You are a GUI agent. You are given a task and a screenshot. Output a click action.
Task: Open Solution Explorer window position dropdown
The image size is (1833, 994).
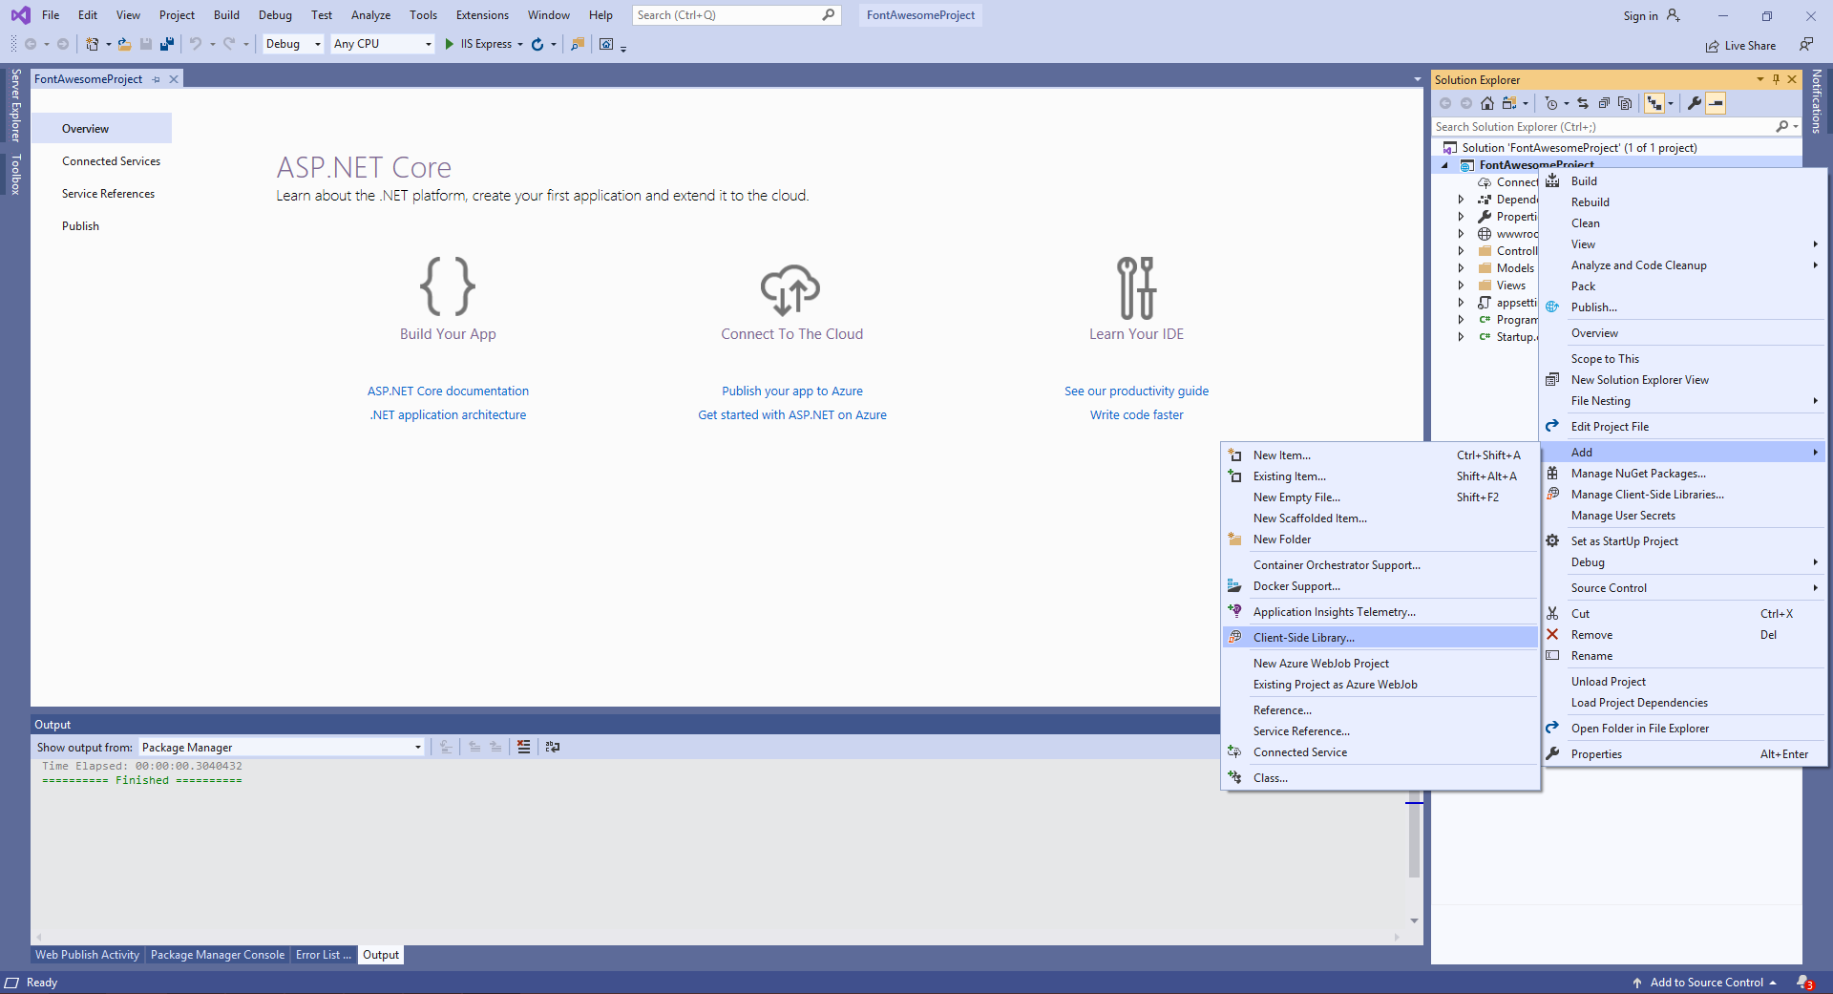pyautogui.click(x=1759, y=79)
